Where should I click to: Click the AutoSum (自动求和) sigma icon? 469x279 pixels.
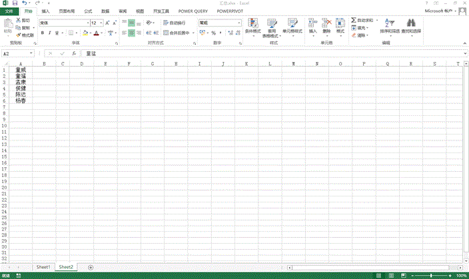pos(354,21)
